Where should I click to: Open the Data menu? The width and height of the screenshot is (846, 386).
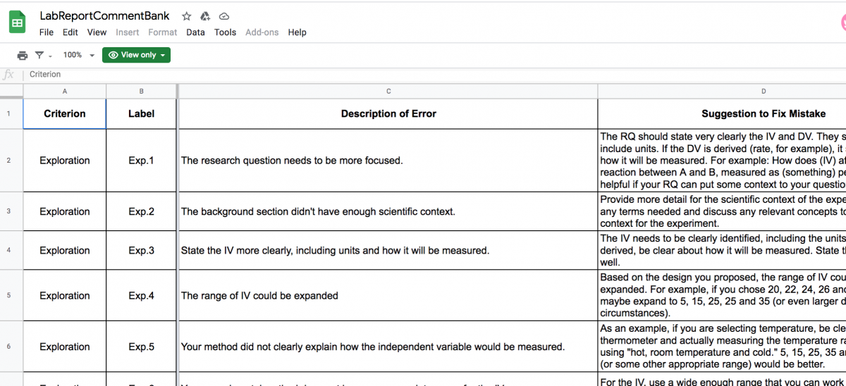tap(195, 32)
